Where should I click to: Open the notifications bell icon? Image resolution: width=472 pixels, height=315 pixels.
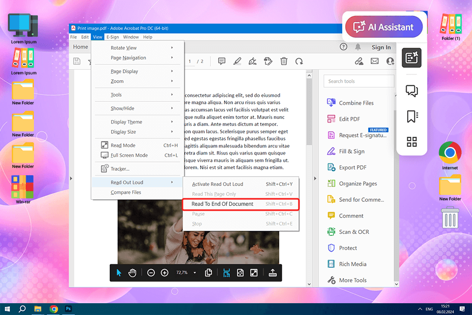[x=358, y=47]
